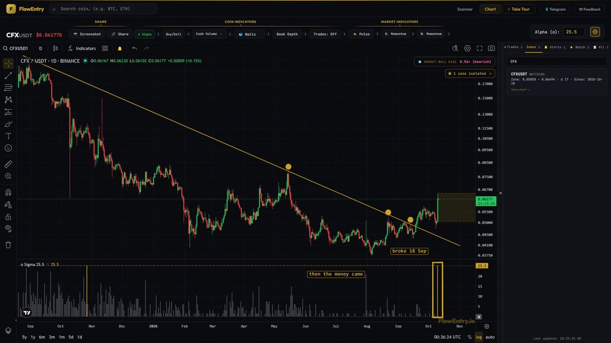Select the ruler measure tool
The width and height of the screenshot is (611, 343).
(8, 164)
